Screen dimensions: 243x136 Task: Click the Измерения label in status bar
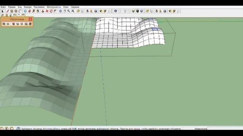click(201, 128)
